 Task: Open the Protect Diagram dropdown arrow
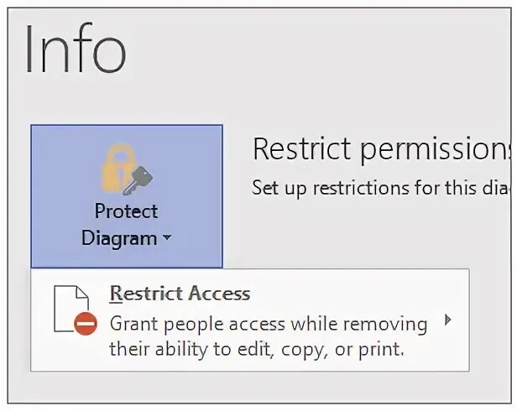click(167, 239)
